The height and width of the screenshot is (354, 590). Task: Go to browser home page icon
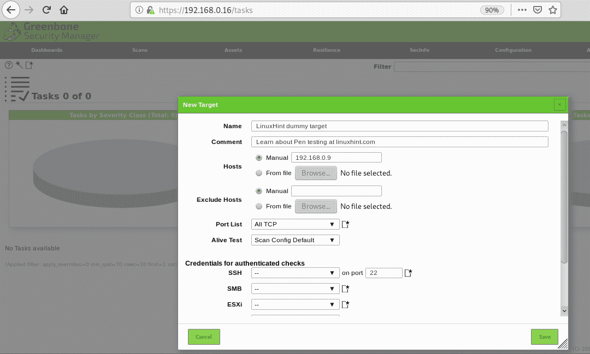64,10
